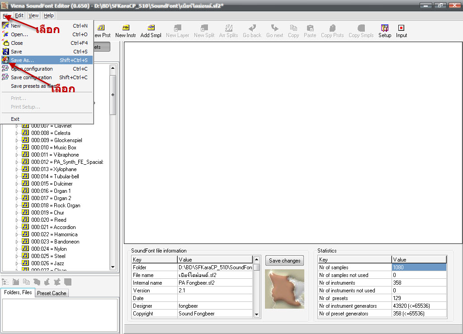Open the Input toolbar icon

401,28
